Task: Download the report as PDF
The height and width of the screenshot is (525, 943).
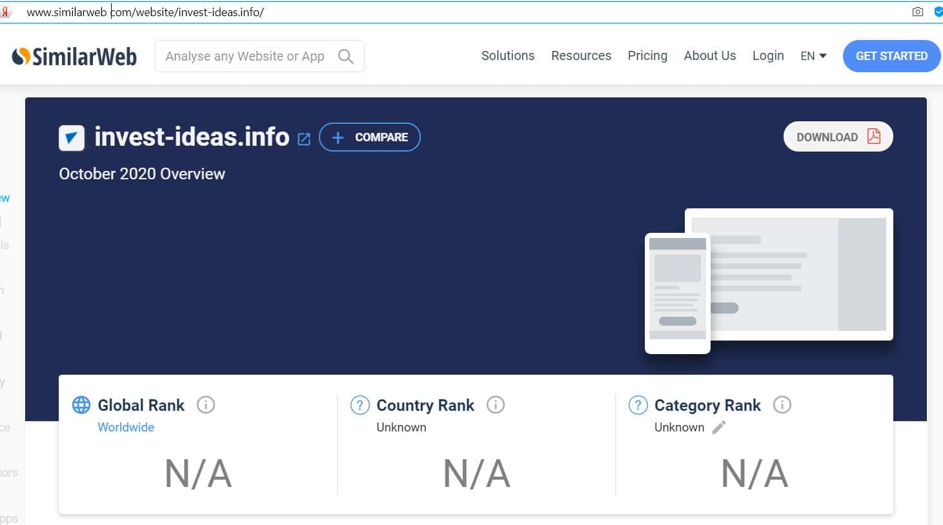Action: [838, 137]
